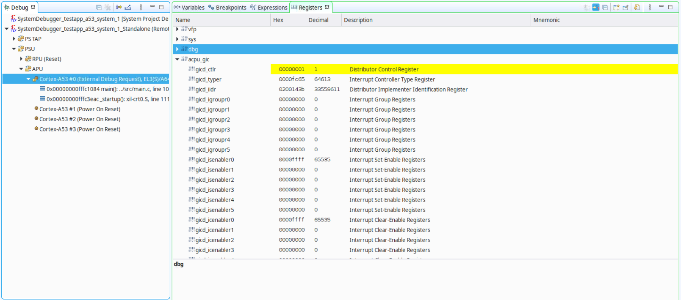
Task: Open the Debug view's three-dot menu
Action: click(x=141, y=7)
